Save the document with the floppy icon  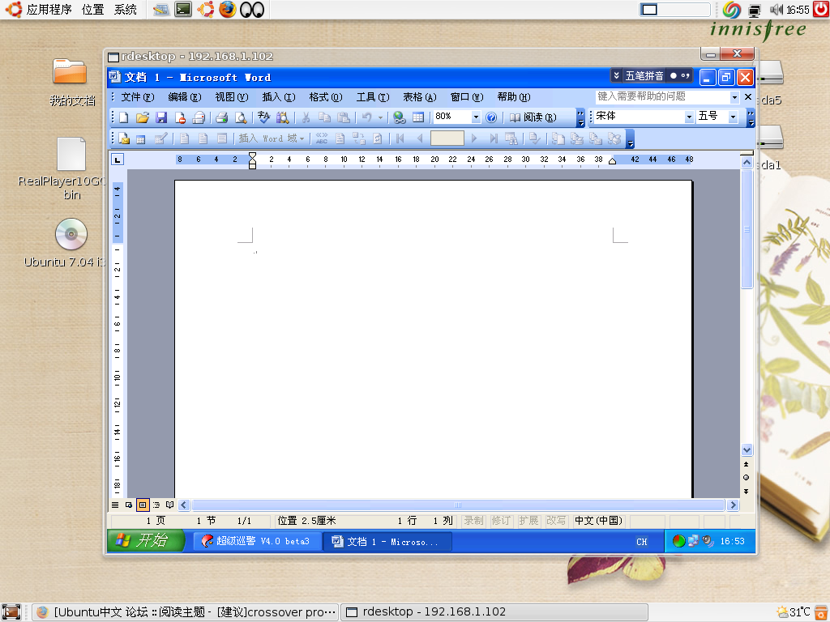[161, 117]
